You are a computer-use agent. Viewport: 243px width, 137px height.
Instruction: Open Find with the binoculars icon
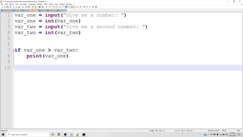click(39, 7)
